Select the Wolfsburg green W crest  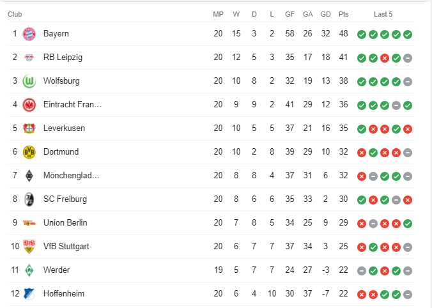[x=29, y=81]
